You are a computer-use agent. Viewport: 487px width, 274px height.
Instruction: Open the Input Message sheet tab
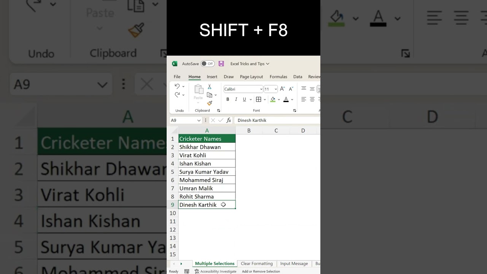coord(294,264)
